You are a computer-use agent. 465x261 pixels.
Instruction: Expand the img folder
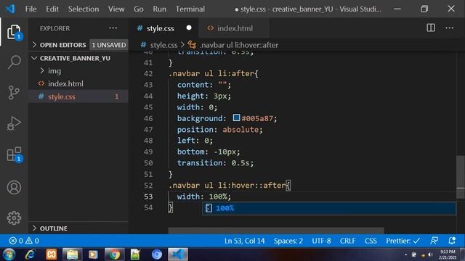coord(42,71)
